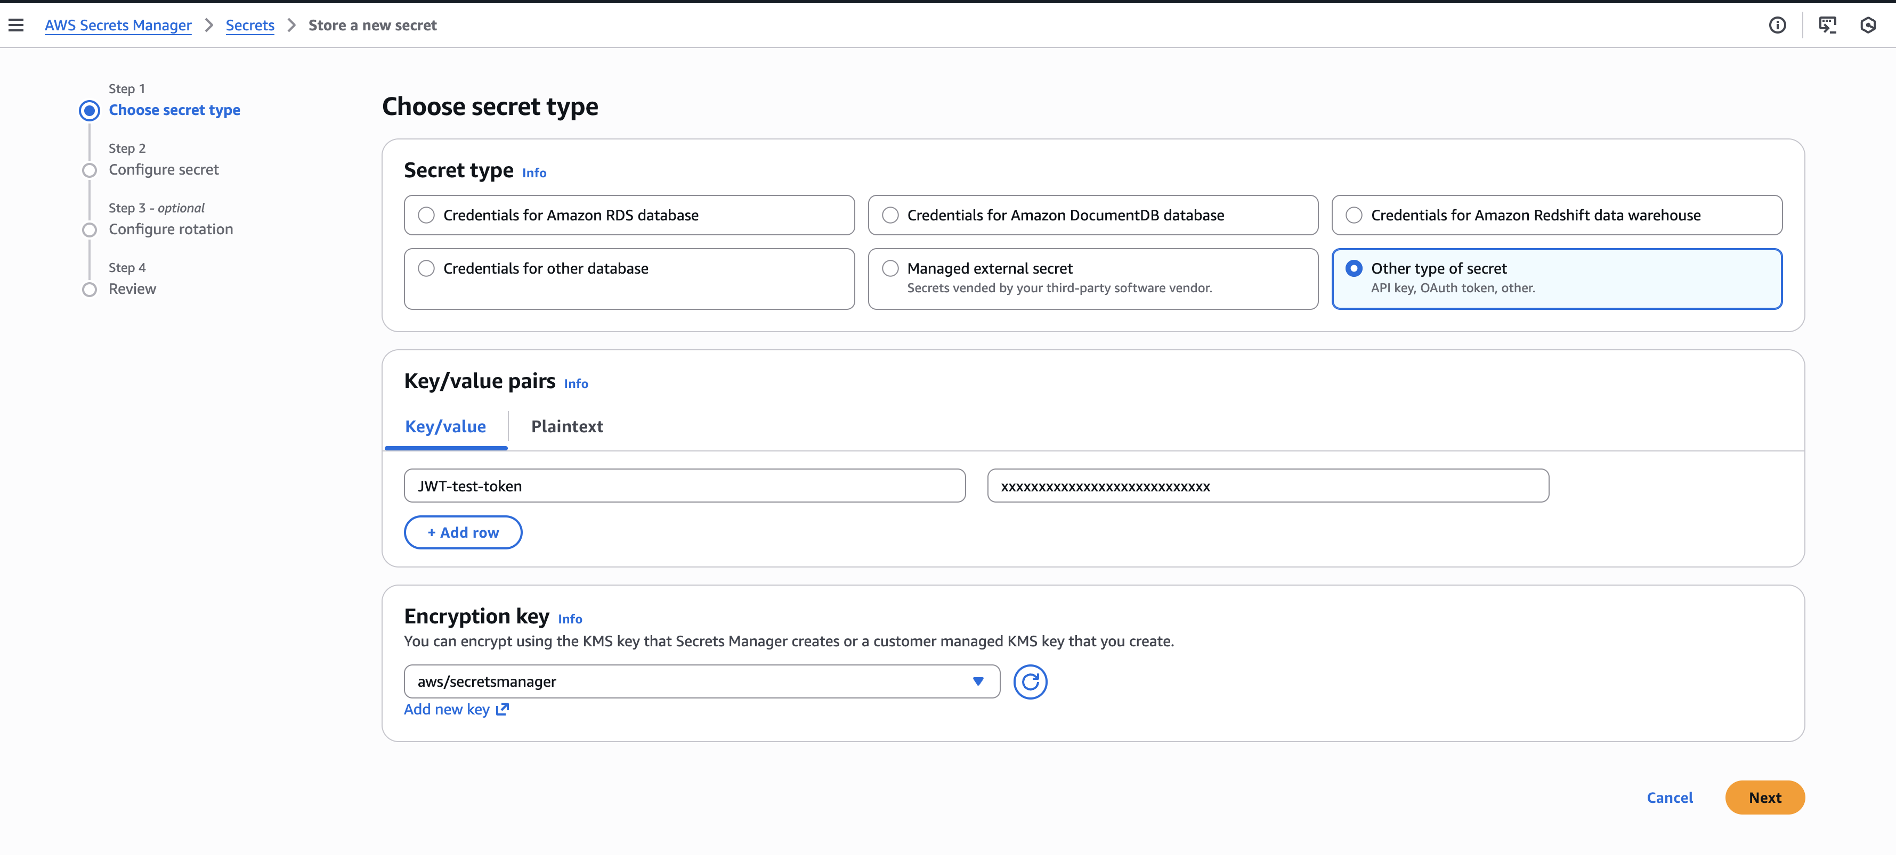Edit the JWT-test-token key field

pos(685,485)
